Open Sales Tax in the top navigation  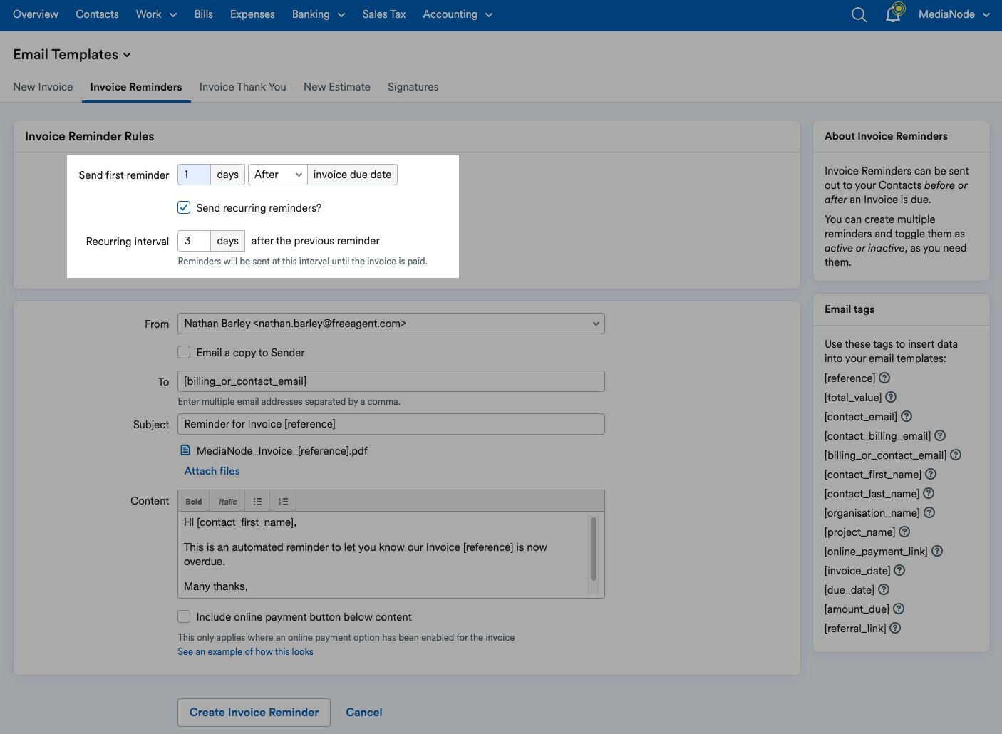click(384, 14)
